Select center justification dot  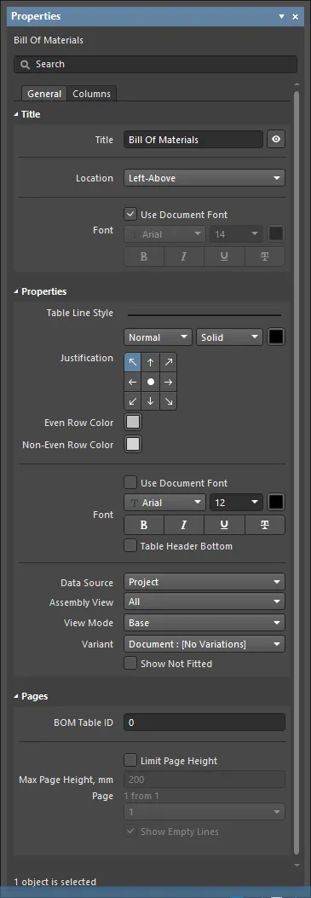(151, 382)
